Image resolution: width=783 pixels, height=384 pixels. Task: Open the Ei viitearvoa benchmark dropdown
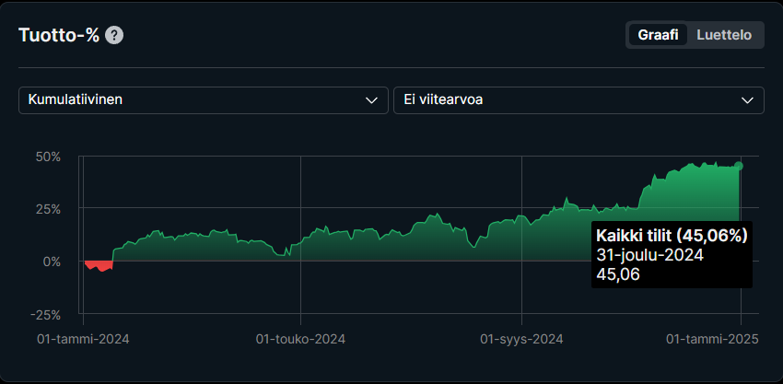(578, 99)
